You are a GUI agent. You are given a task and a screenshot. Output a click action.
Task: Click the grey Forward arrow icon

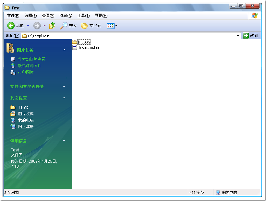[x=37, y=26]
